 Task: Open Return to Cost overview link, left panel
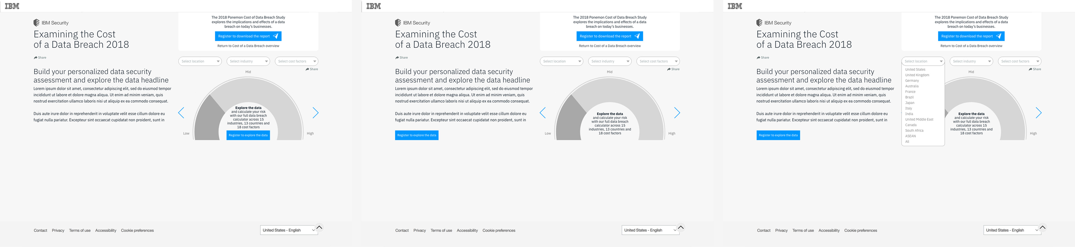(x=248, y=46)
